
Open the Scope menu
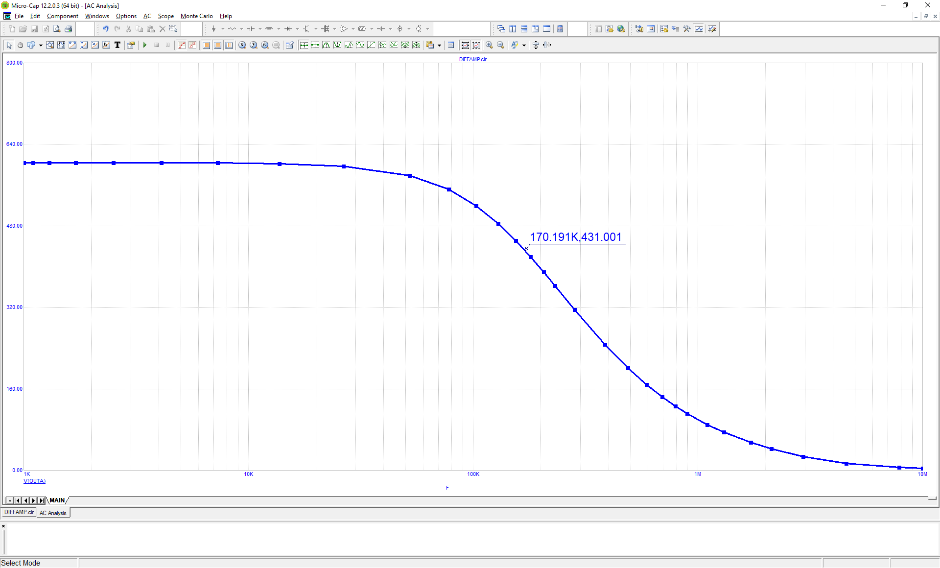click(165, 16)
